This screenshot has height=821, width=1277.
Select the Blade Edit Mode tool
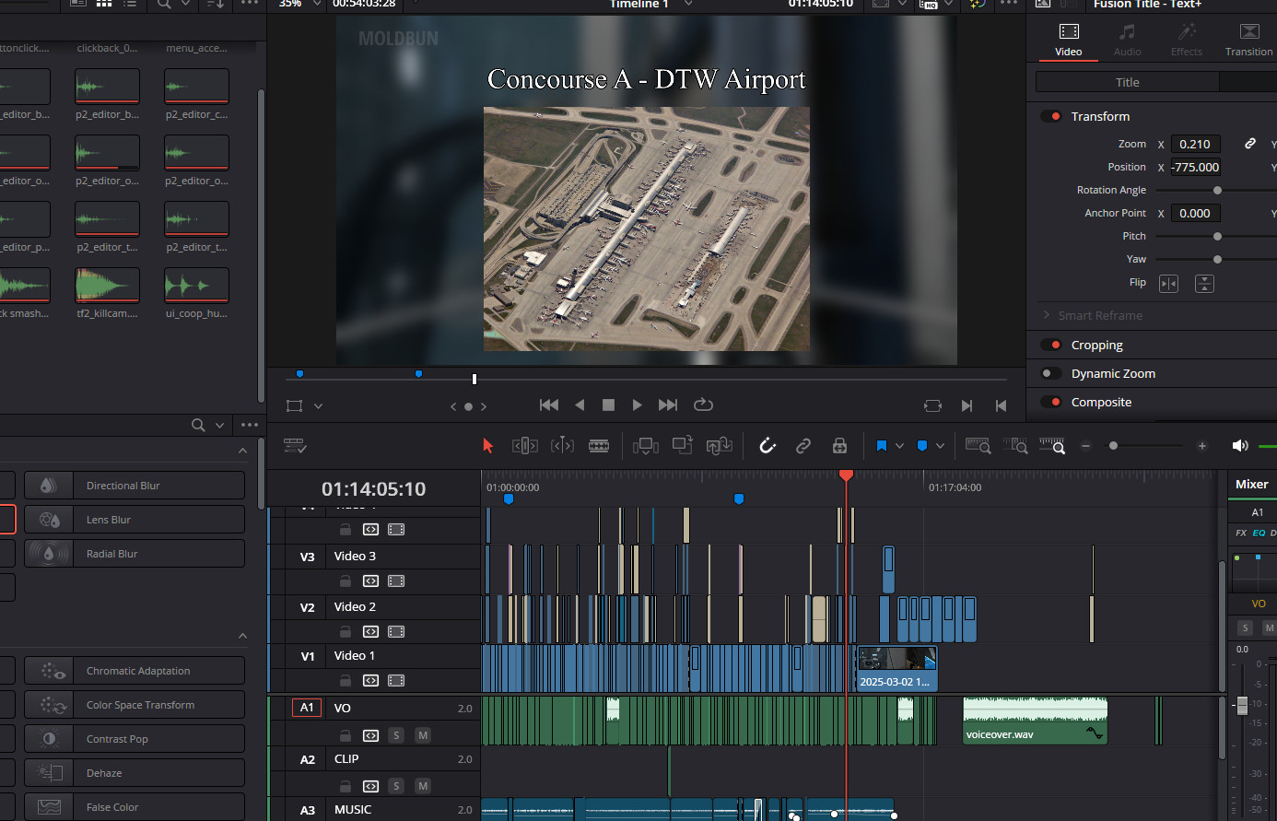[599, 446]
